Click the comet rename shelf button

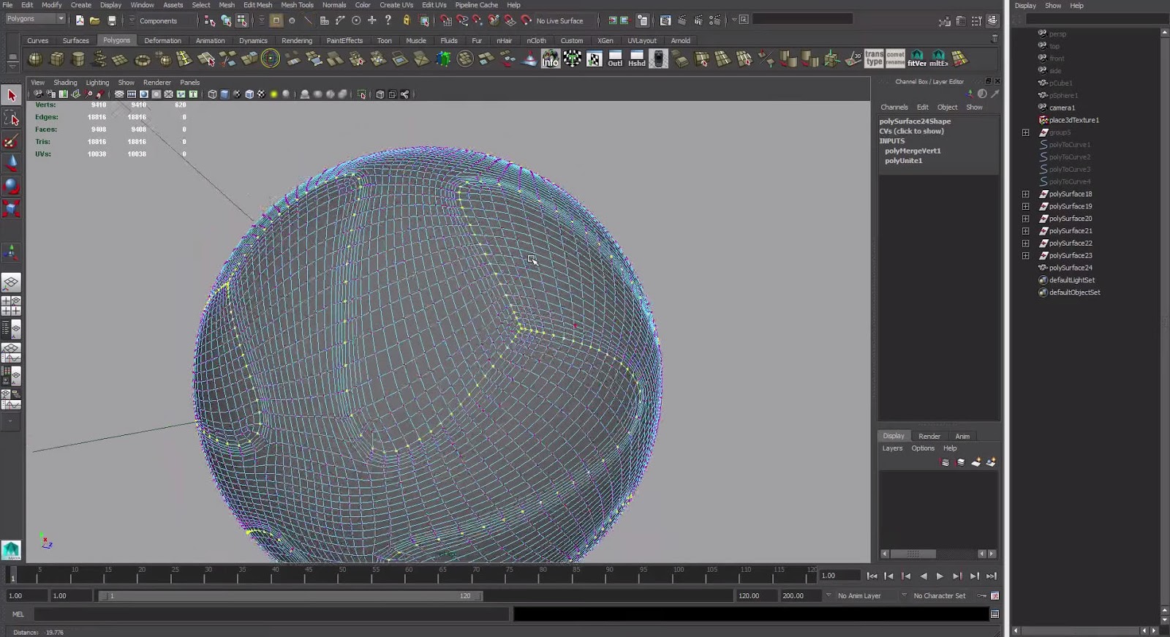(896, 59)
